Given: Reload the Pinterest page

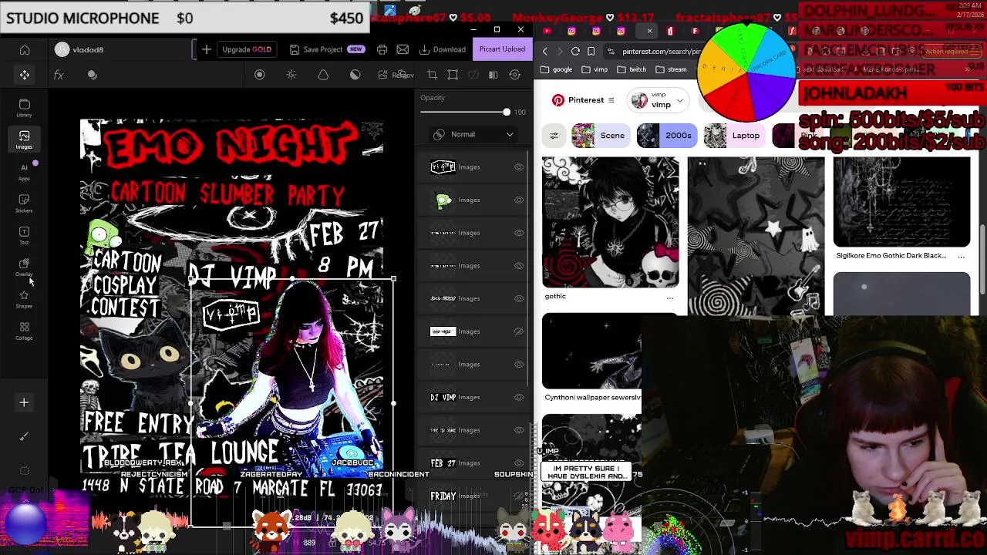Looking at the screenshot, I should point(575,51).
